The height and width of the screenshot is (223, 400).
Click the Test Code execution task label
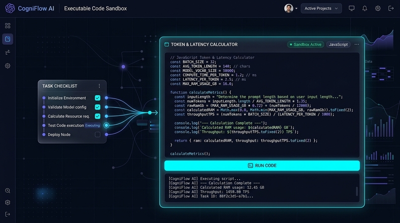(66, 125)
